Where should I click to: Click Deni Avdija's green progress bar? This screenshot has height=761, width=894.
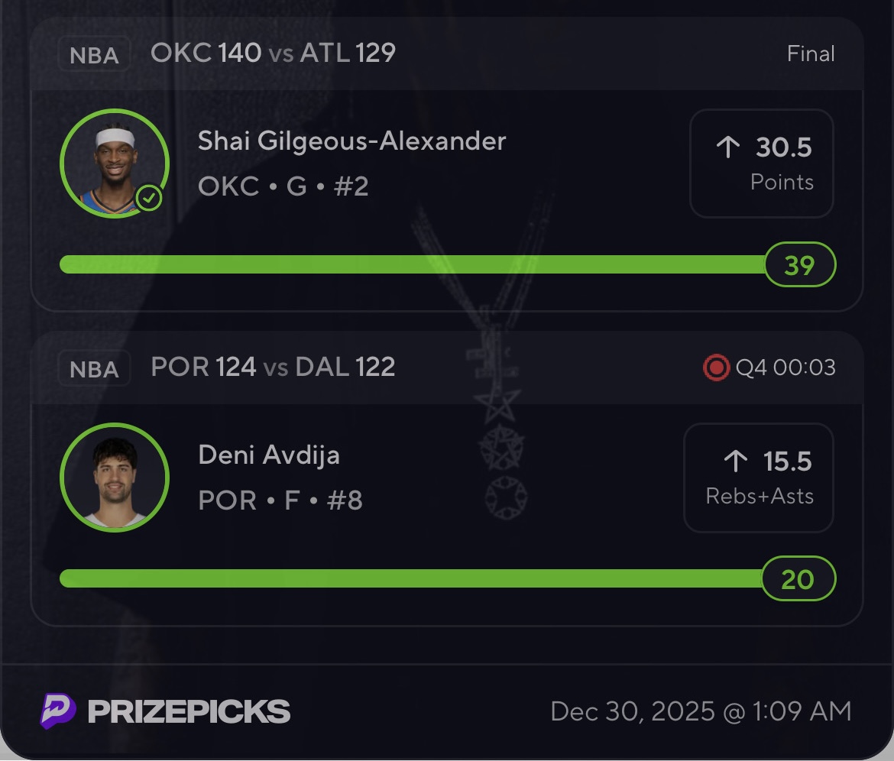(x=411, y=579)
